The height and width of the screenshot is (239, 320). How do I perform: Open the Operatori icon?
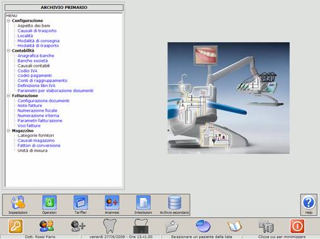pos(49,202)
